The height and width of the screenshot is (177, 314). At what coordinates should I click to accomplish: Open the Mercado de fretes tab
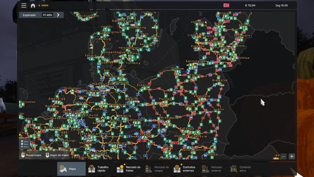[129, 169]
